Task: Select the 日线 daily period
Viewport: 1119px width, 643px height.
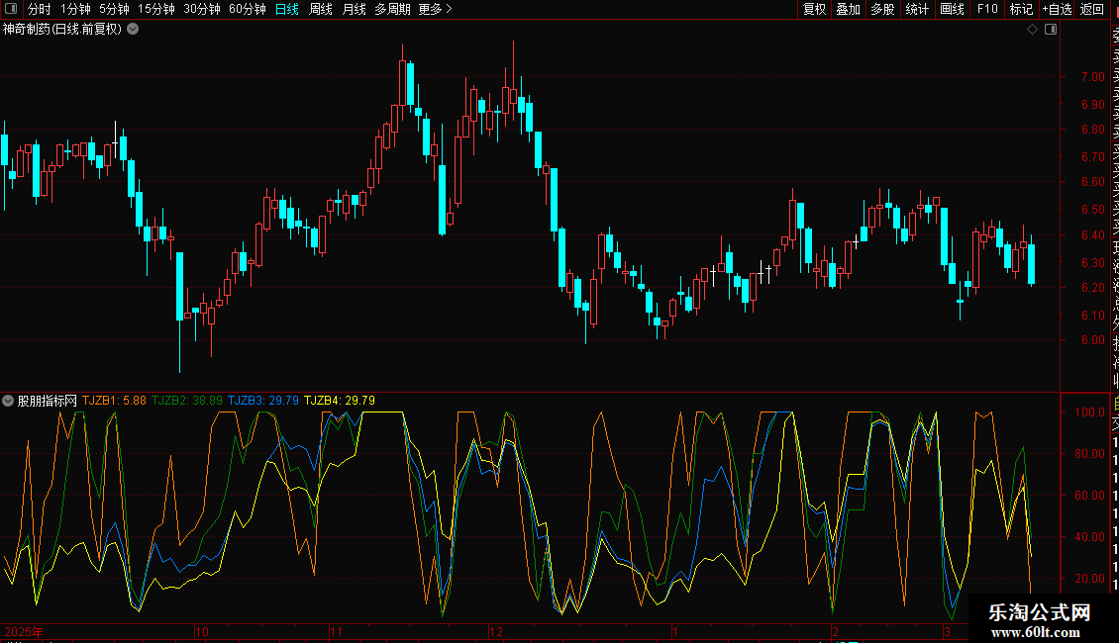Action: pos(287,9)
